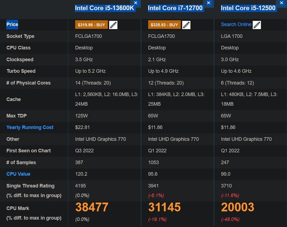Screen dimensions: 287x227
Task: Click the 3.5 GHz clockspeed value
Action: tap(84, 59)
